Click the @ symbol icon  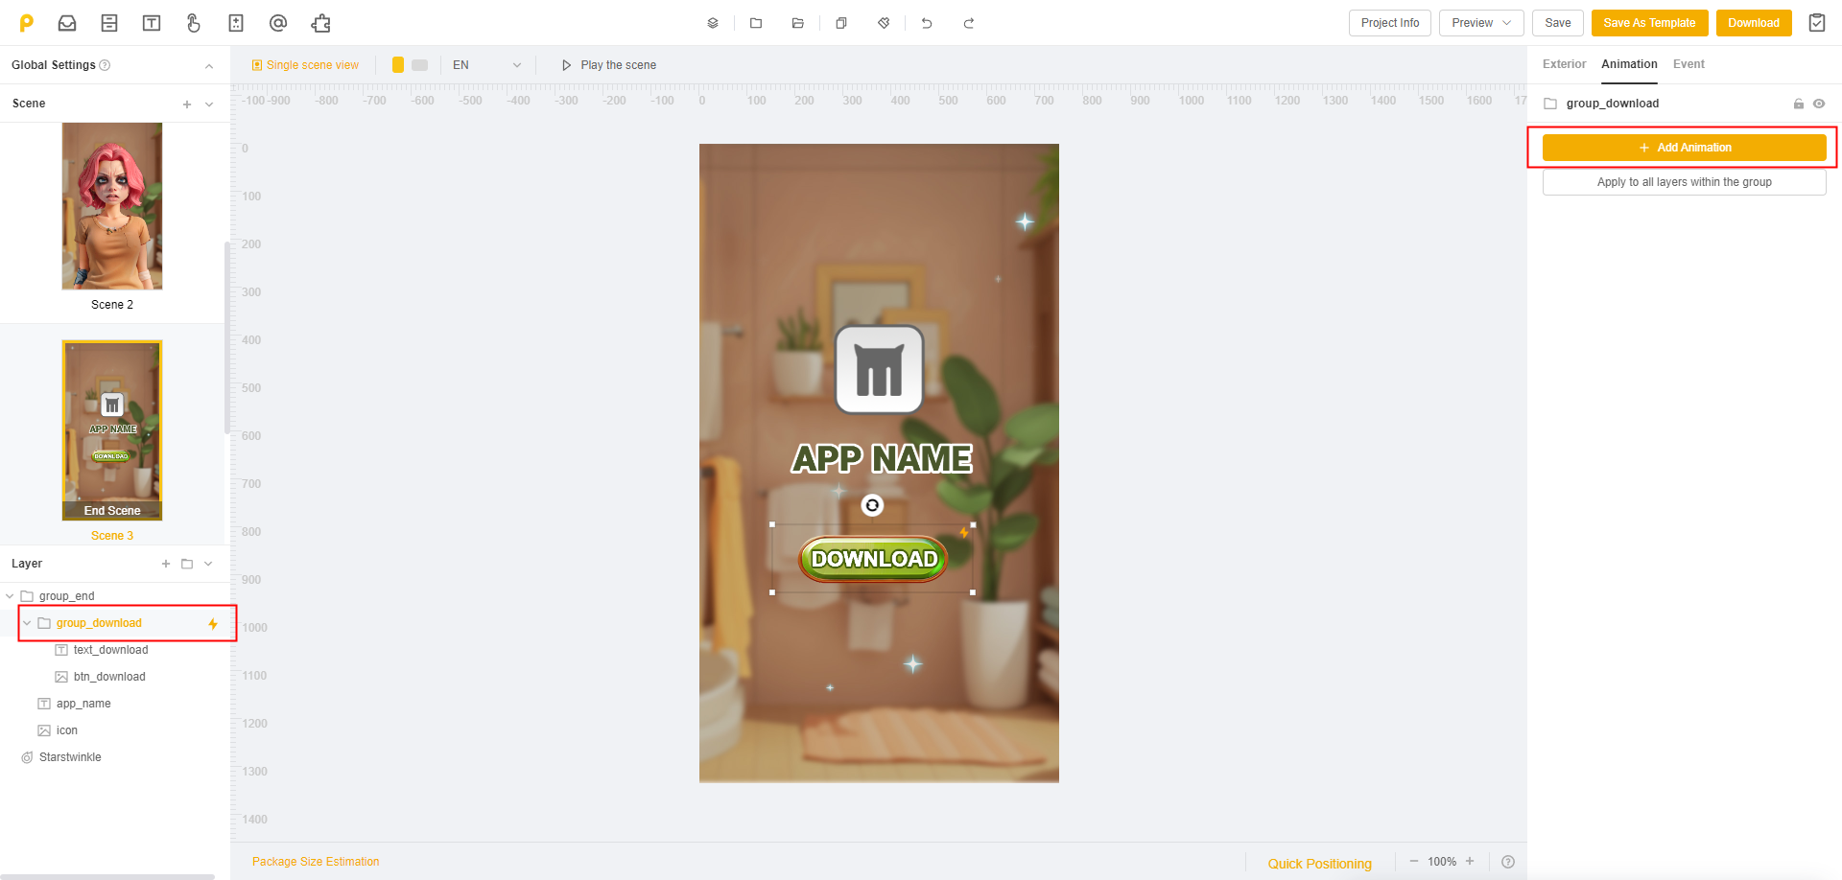pyautogui.click(x=278, y=23)
